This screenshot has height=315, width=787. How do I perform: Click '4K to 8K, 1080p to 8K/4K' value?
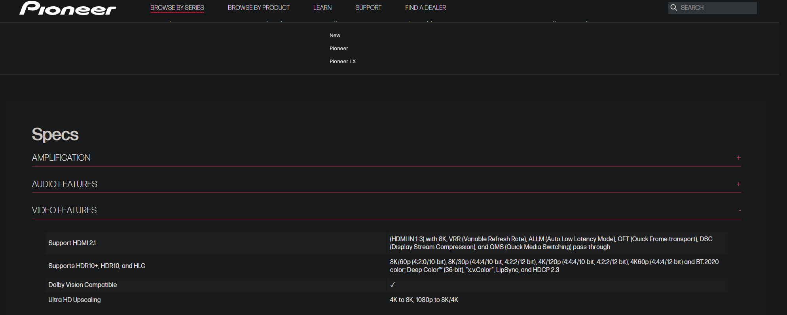(x=424, y=300)
